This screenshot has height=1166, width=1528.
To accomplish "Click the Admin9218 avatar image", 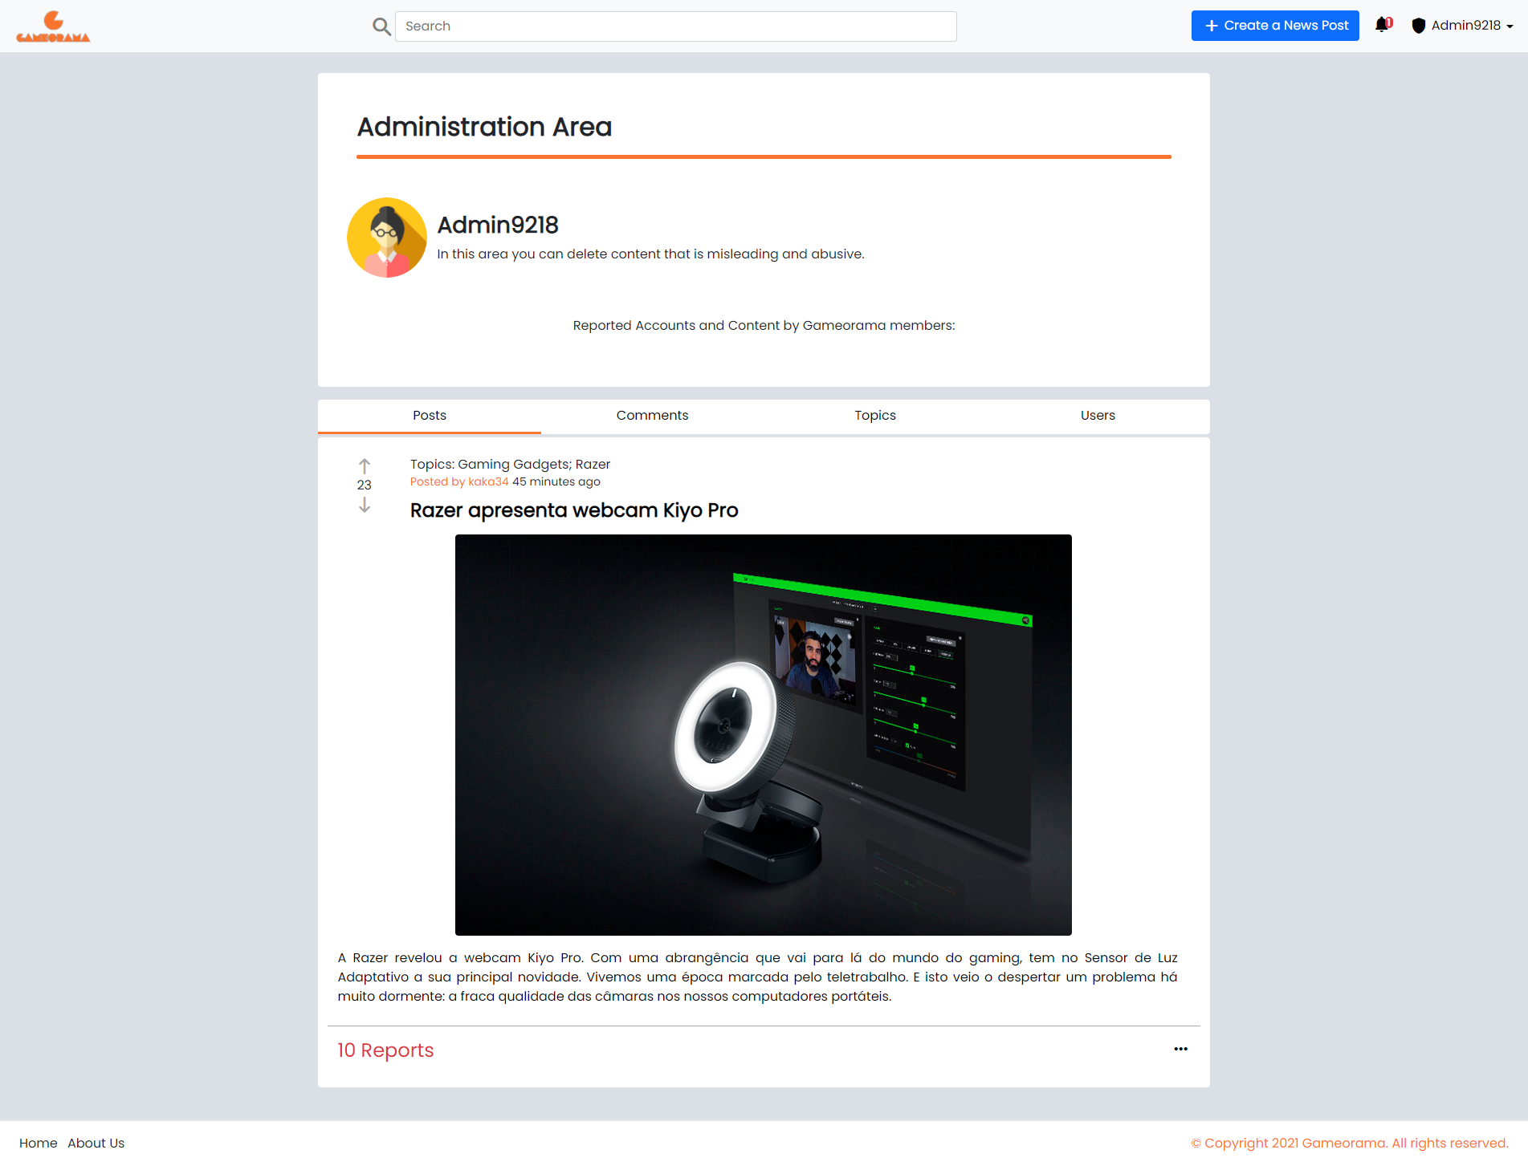I will pos(387,238).
